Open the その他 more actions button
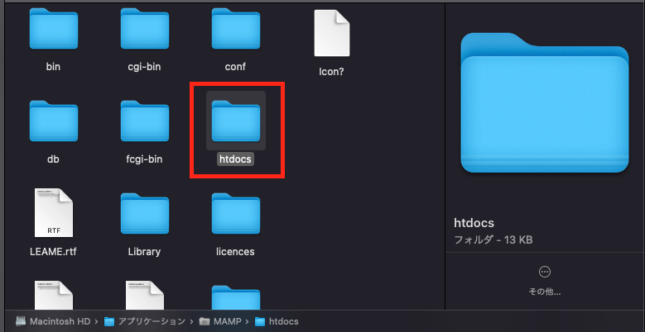The image size is (645, 332). [545, 281]
